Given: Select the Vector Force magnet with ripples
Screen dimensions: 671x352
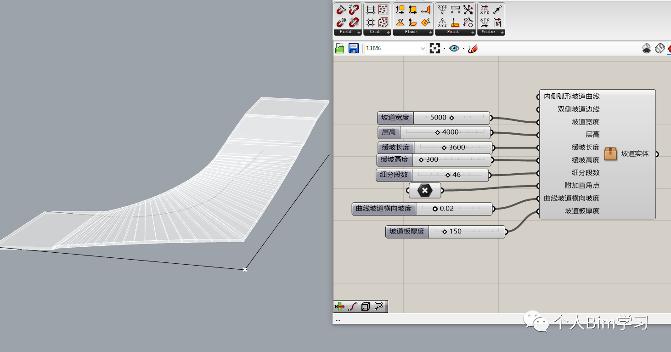Looking at the screenshot, I should pos(354,22).
